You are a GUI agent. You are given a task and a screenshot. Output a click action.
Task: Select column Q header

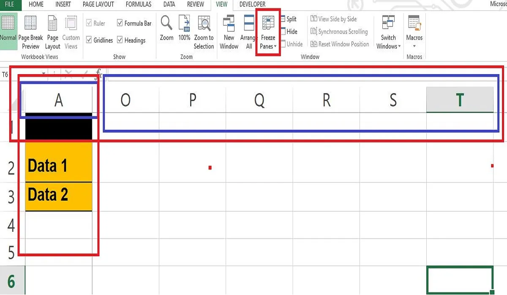point(259,100)
